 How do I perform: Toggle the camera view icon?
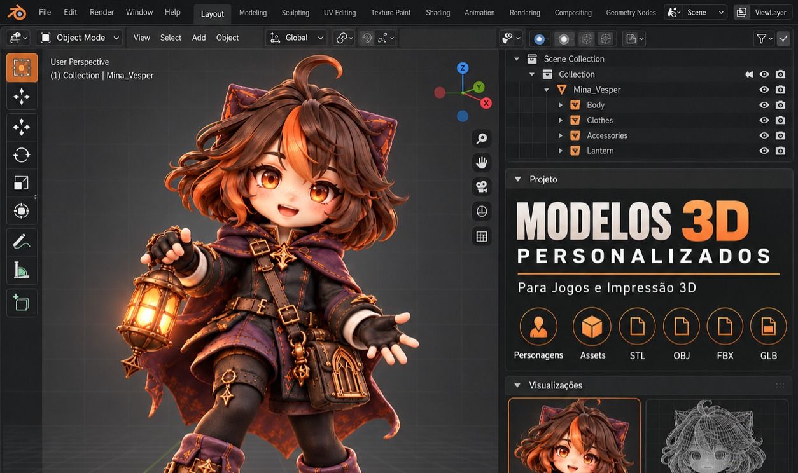(x=482, y=187)
